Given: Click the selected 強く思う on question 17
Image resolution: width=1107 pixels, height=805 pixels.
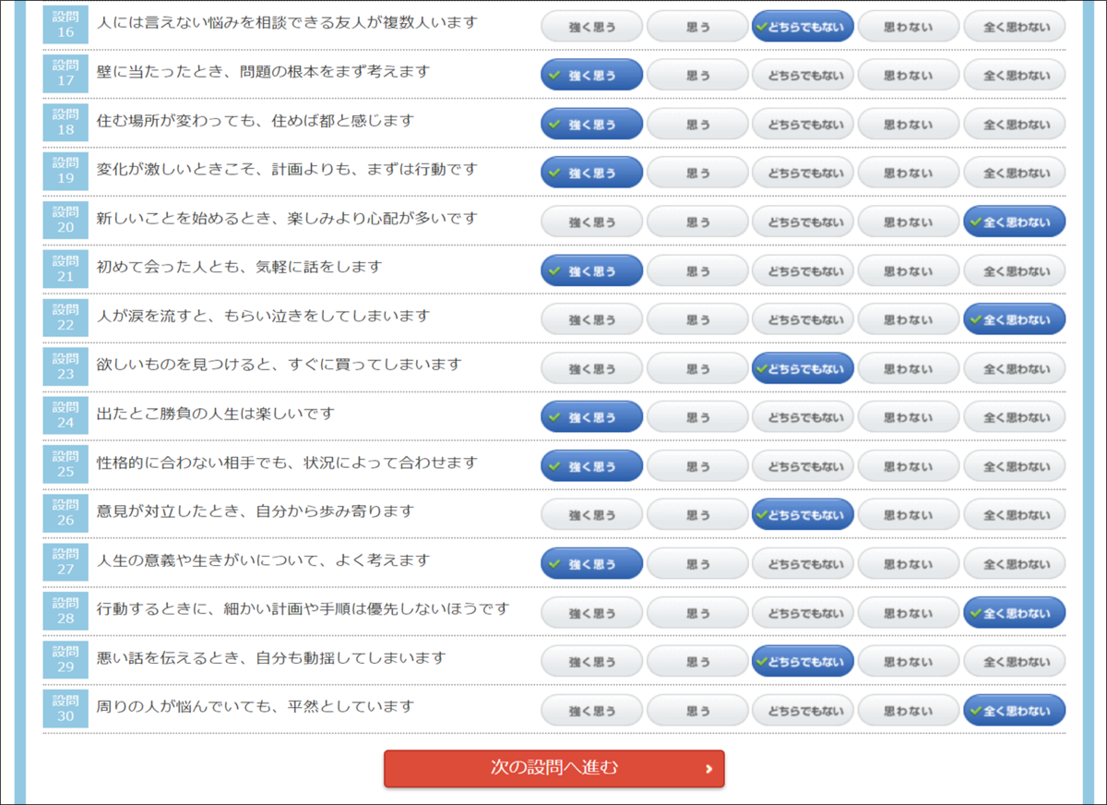Looking at the screenshot, I should pyautogui.click(x=591, y=76).
